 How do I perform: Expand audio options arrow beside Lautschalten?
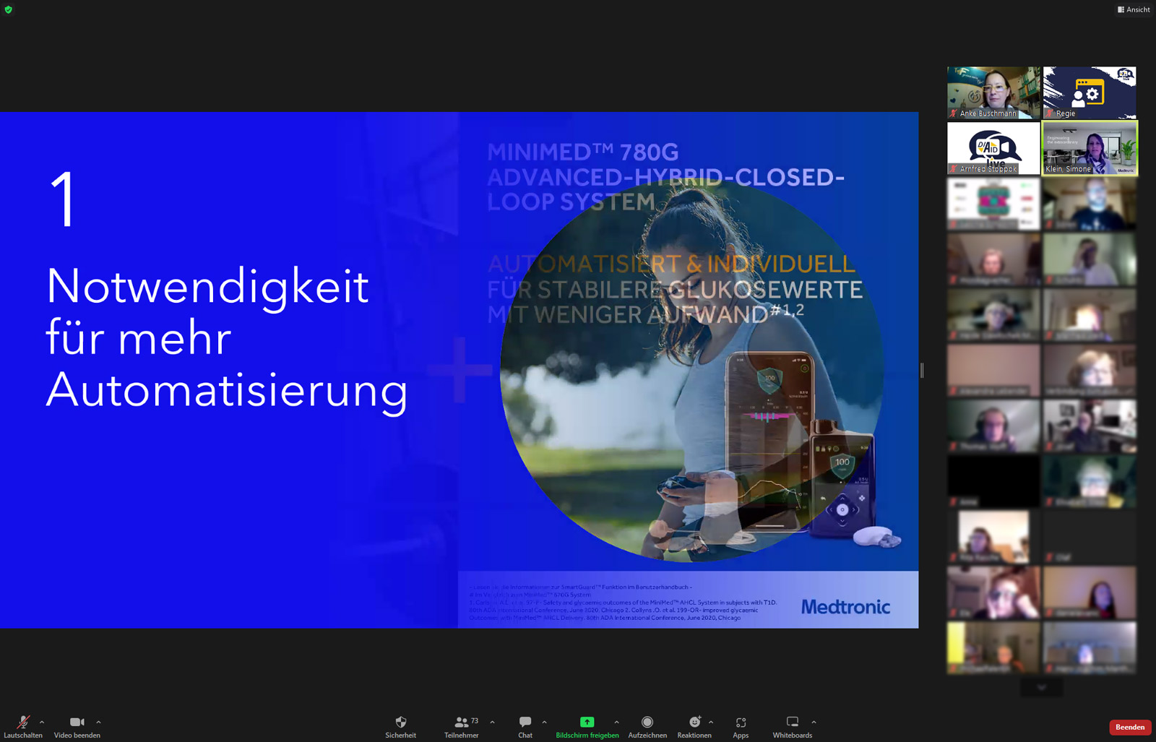[x=42, y=722]
